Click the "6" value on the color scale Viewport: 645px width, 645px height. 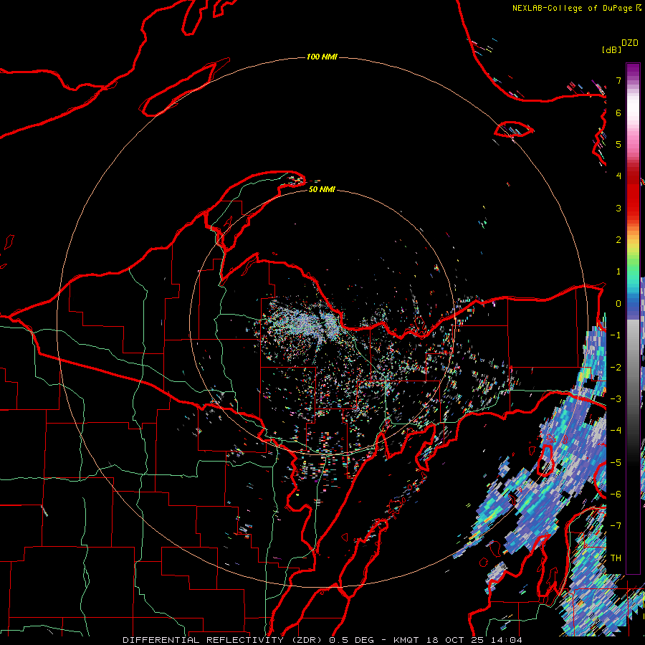pyautogui.click(x=618, y=113)
